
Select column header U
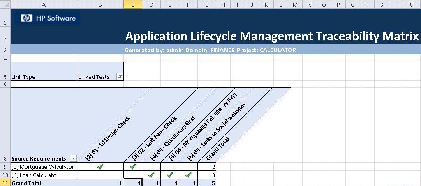tap(412, 5)
